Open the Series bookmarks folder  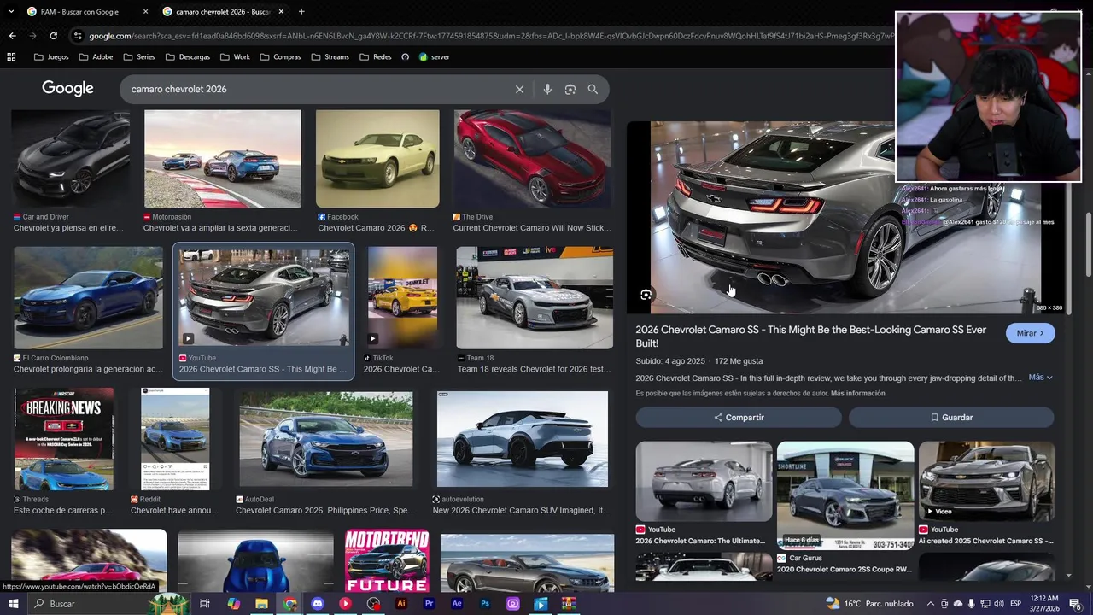[139, 57]
